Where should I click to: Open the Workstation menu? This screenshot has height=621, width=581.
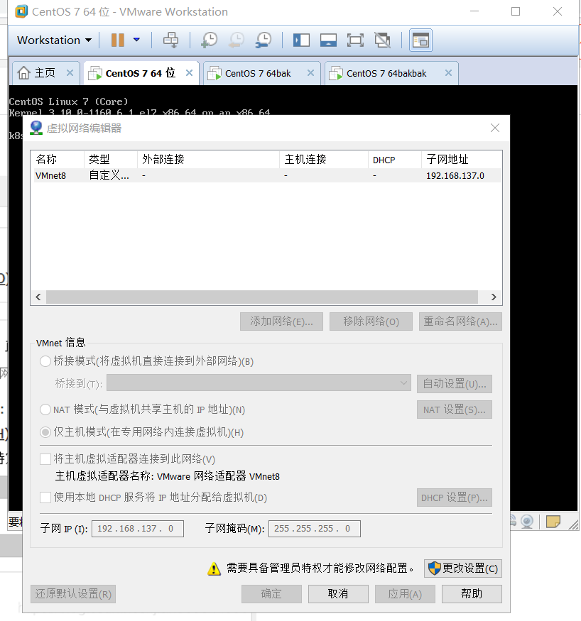point(54,40)
